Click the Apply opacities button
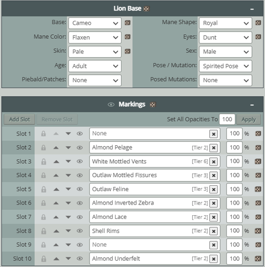 (248, 120)
